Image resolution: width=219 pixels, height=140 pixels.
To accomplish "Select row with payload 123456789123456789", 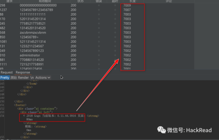I will 97,10.
